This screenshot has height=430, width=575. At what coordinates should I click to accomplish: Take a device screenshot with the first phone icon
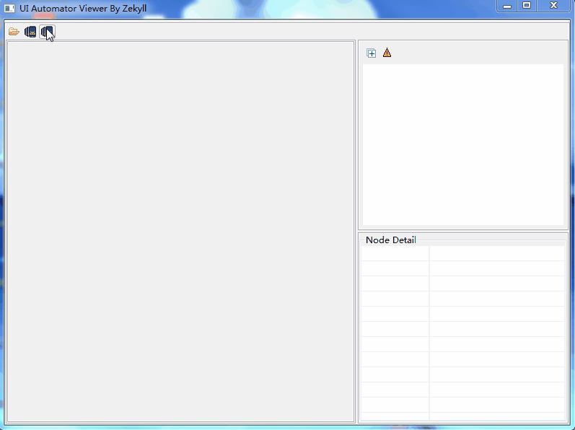pos(30,32)
